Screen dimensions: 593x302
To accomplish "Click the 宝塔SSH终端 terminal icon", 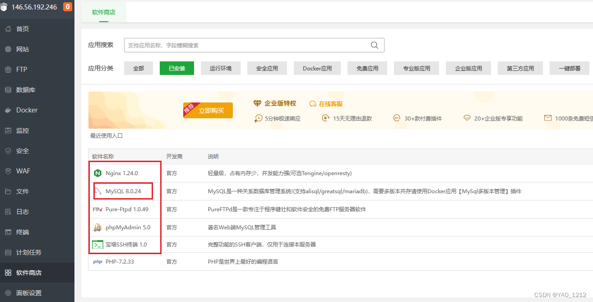I will [x=97, y=245].
